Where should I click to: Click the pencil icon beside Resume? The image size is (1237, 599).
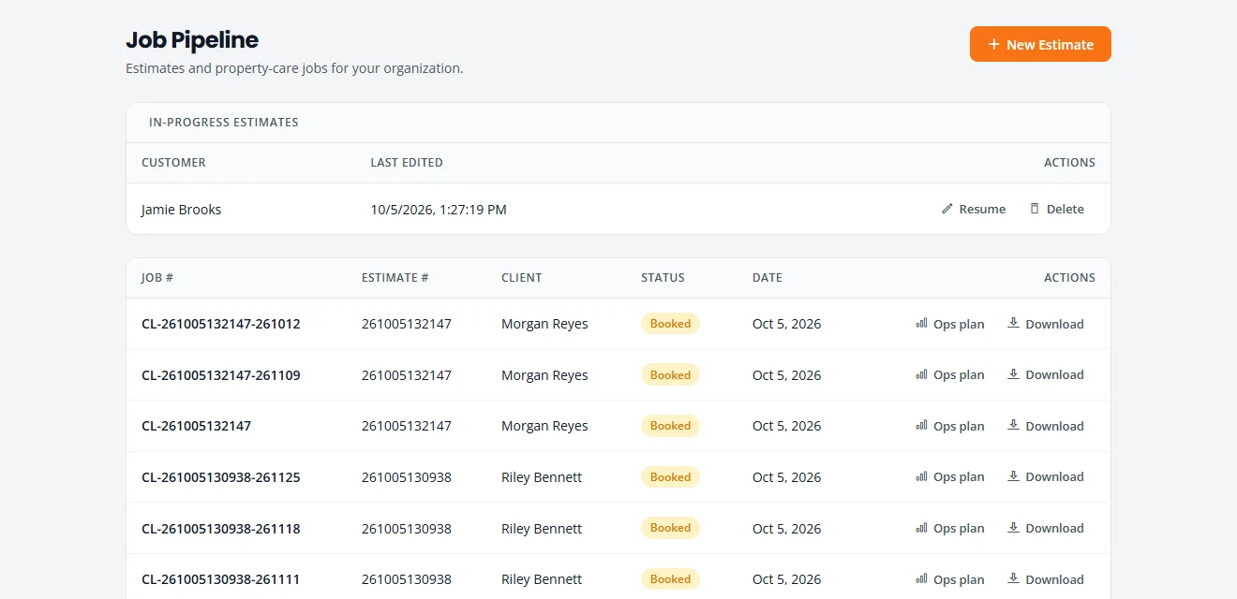947,209
